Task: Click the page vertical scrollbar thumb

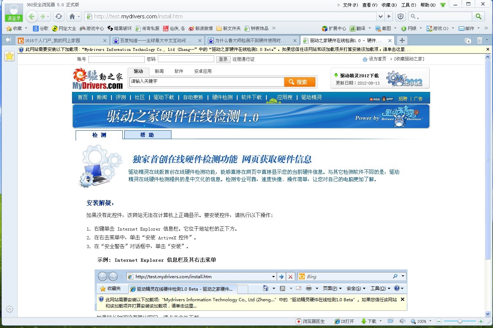Action: click(488, 160)
